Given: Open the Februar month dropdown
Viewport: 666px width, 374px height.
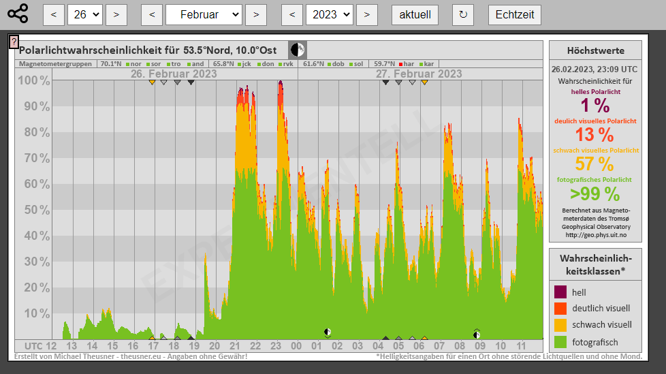Looking at the screenshot, I should pyautogui.click(x=204, y=15).
